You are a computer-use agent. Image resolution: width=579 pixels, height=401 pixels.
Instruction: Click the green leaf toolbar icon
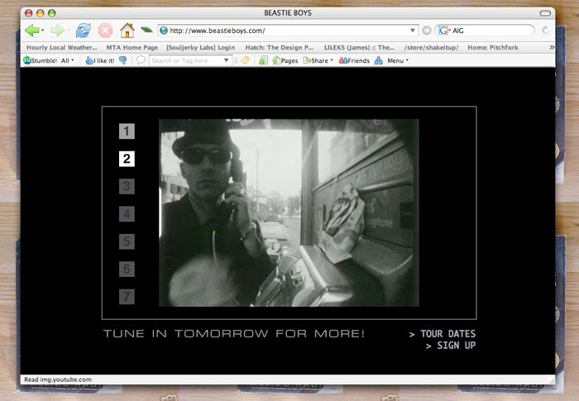pyautogui.click(x=146, y=30)
